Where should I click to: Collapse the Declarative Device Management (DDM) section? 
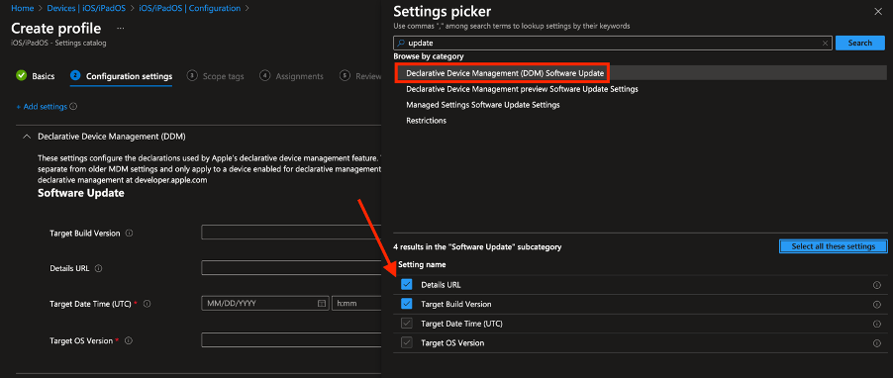coord(26,137)
